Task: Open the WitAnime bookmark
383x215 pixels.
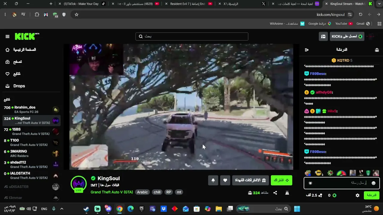Action: pyautogui.click(x=287, y=24)
